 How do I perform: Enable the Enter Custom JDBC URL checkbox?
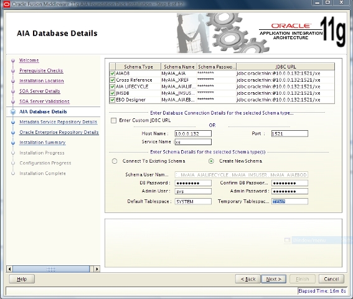pos(114,120)
